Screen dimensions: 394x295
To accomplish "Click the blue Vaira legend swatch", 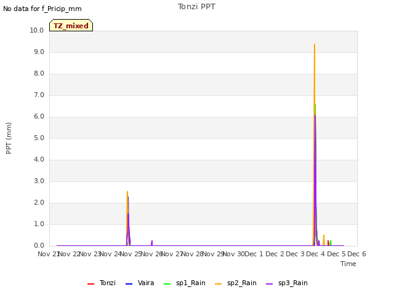I will (x=129, y=284).
